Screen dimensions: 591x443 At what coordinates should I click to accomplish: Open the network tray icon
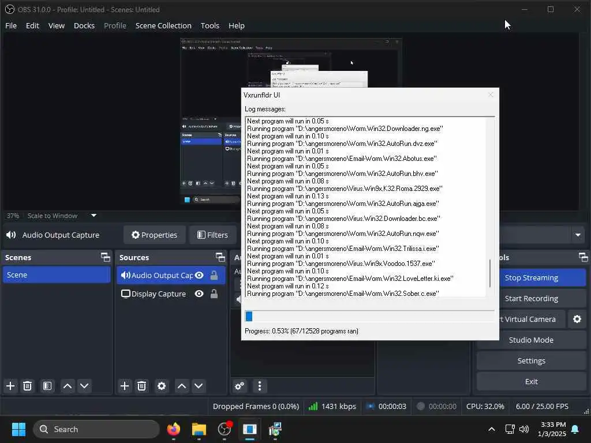pos(510,429)
